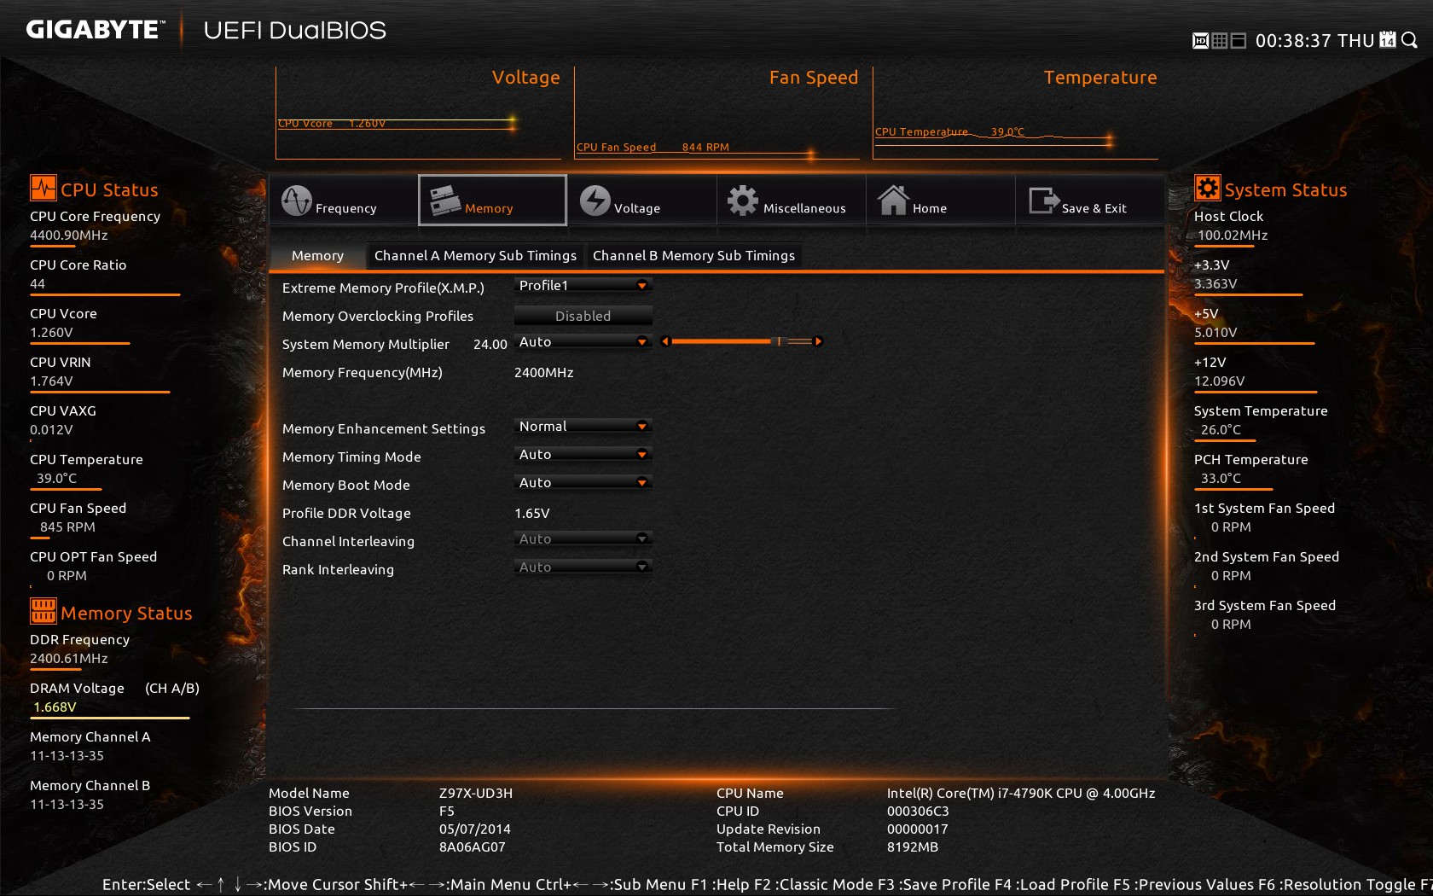This screenshot has width=1433, height=896.
Task: Click the System Temperature value 26.0°C
Action: tap(1221, 430)
